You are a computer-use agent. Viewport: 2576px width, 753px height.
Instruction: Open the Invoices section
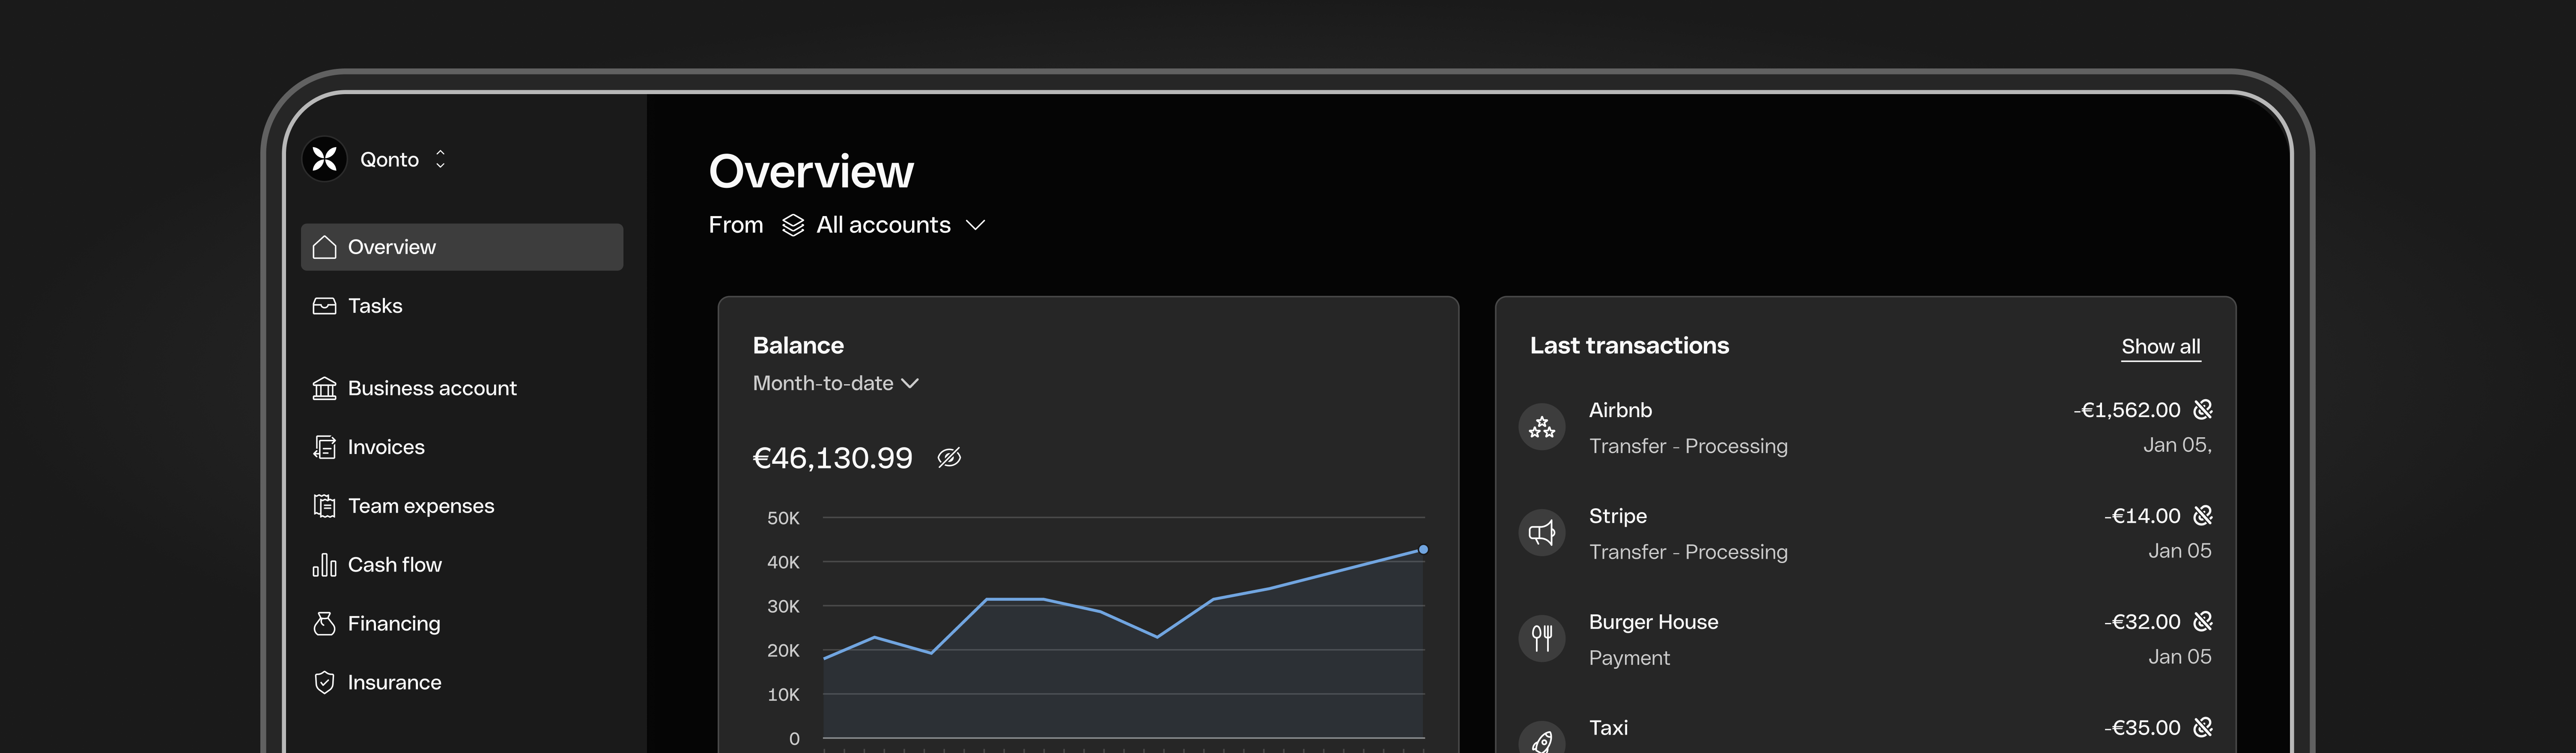(385, 446)
